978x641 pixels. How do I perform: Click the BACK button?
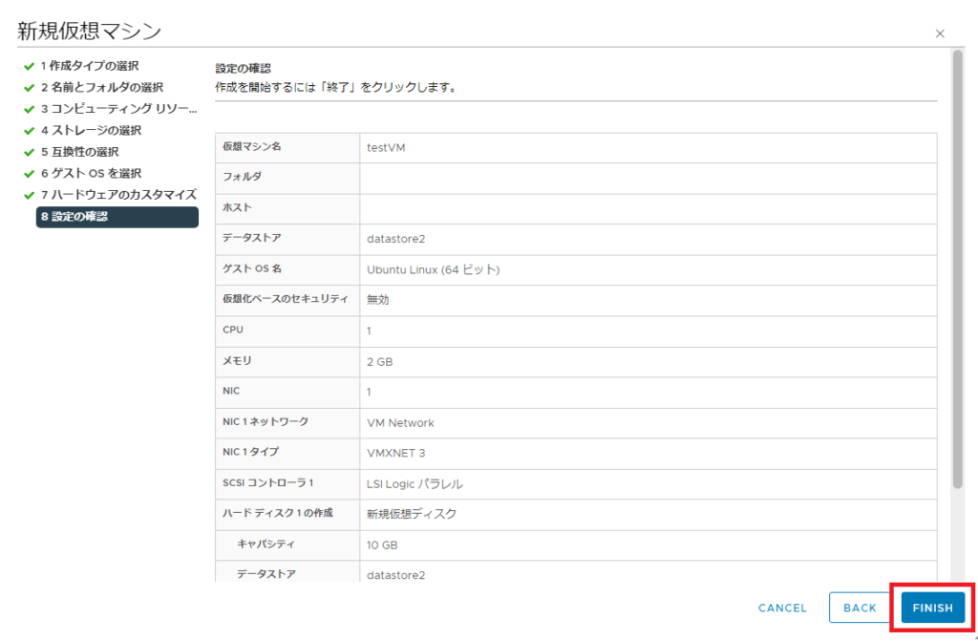pos(860,608)
